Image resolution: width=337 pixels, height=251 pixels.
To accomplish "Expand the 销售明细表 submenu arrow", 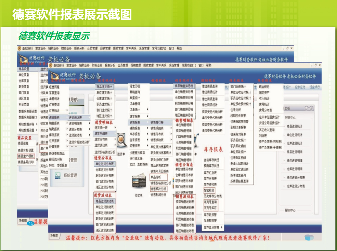I will coord(171,128).
